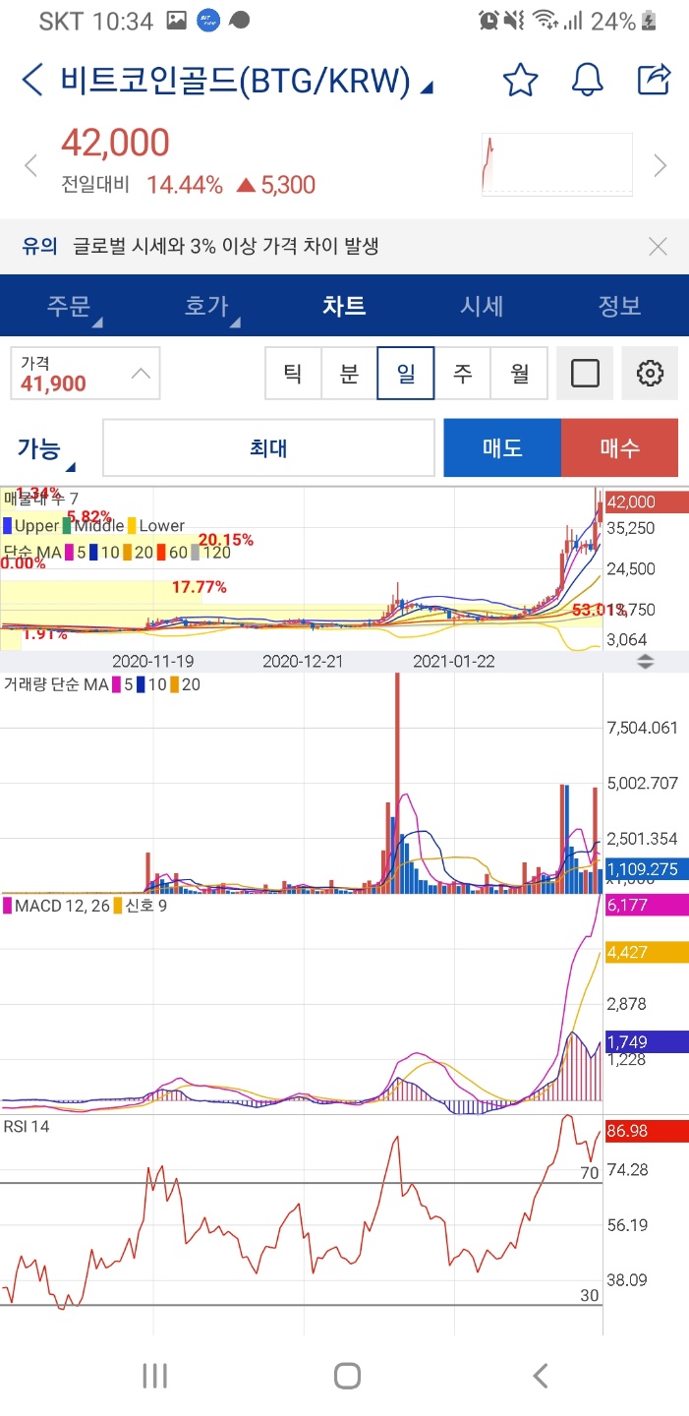Dismiss the 3% price difference notice
Viewport: 689px width, 1416px height.
click(x=659, y=246)
